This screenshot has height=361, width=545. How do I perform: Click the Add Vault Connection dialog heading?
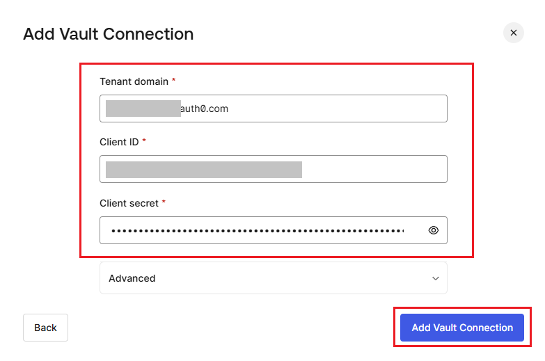108,34
